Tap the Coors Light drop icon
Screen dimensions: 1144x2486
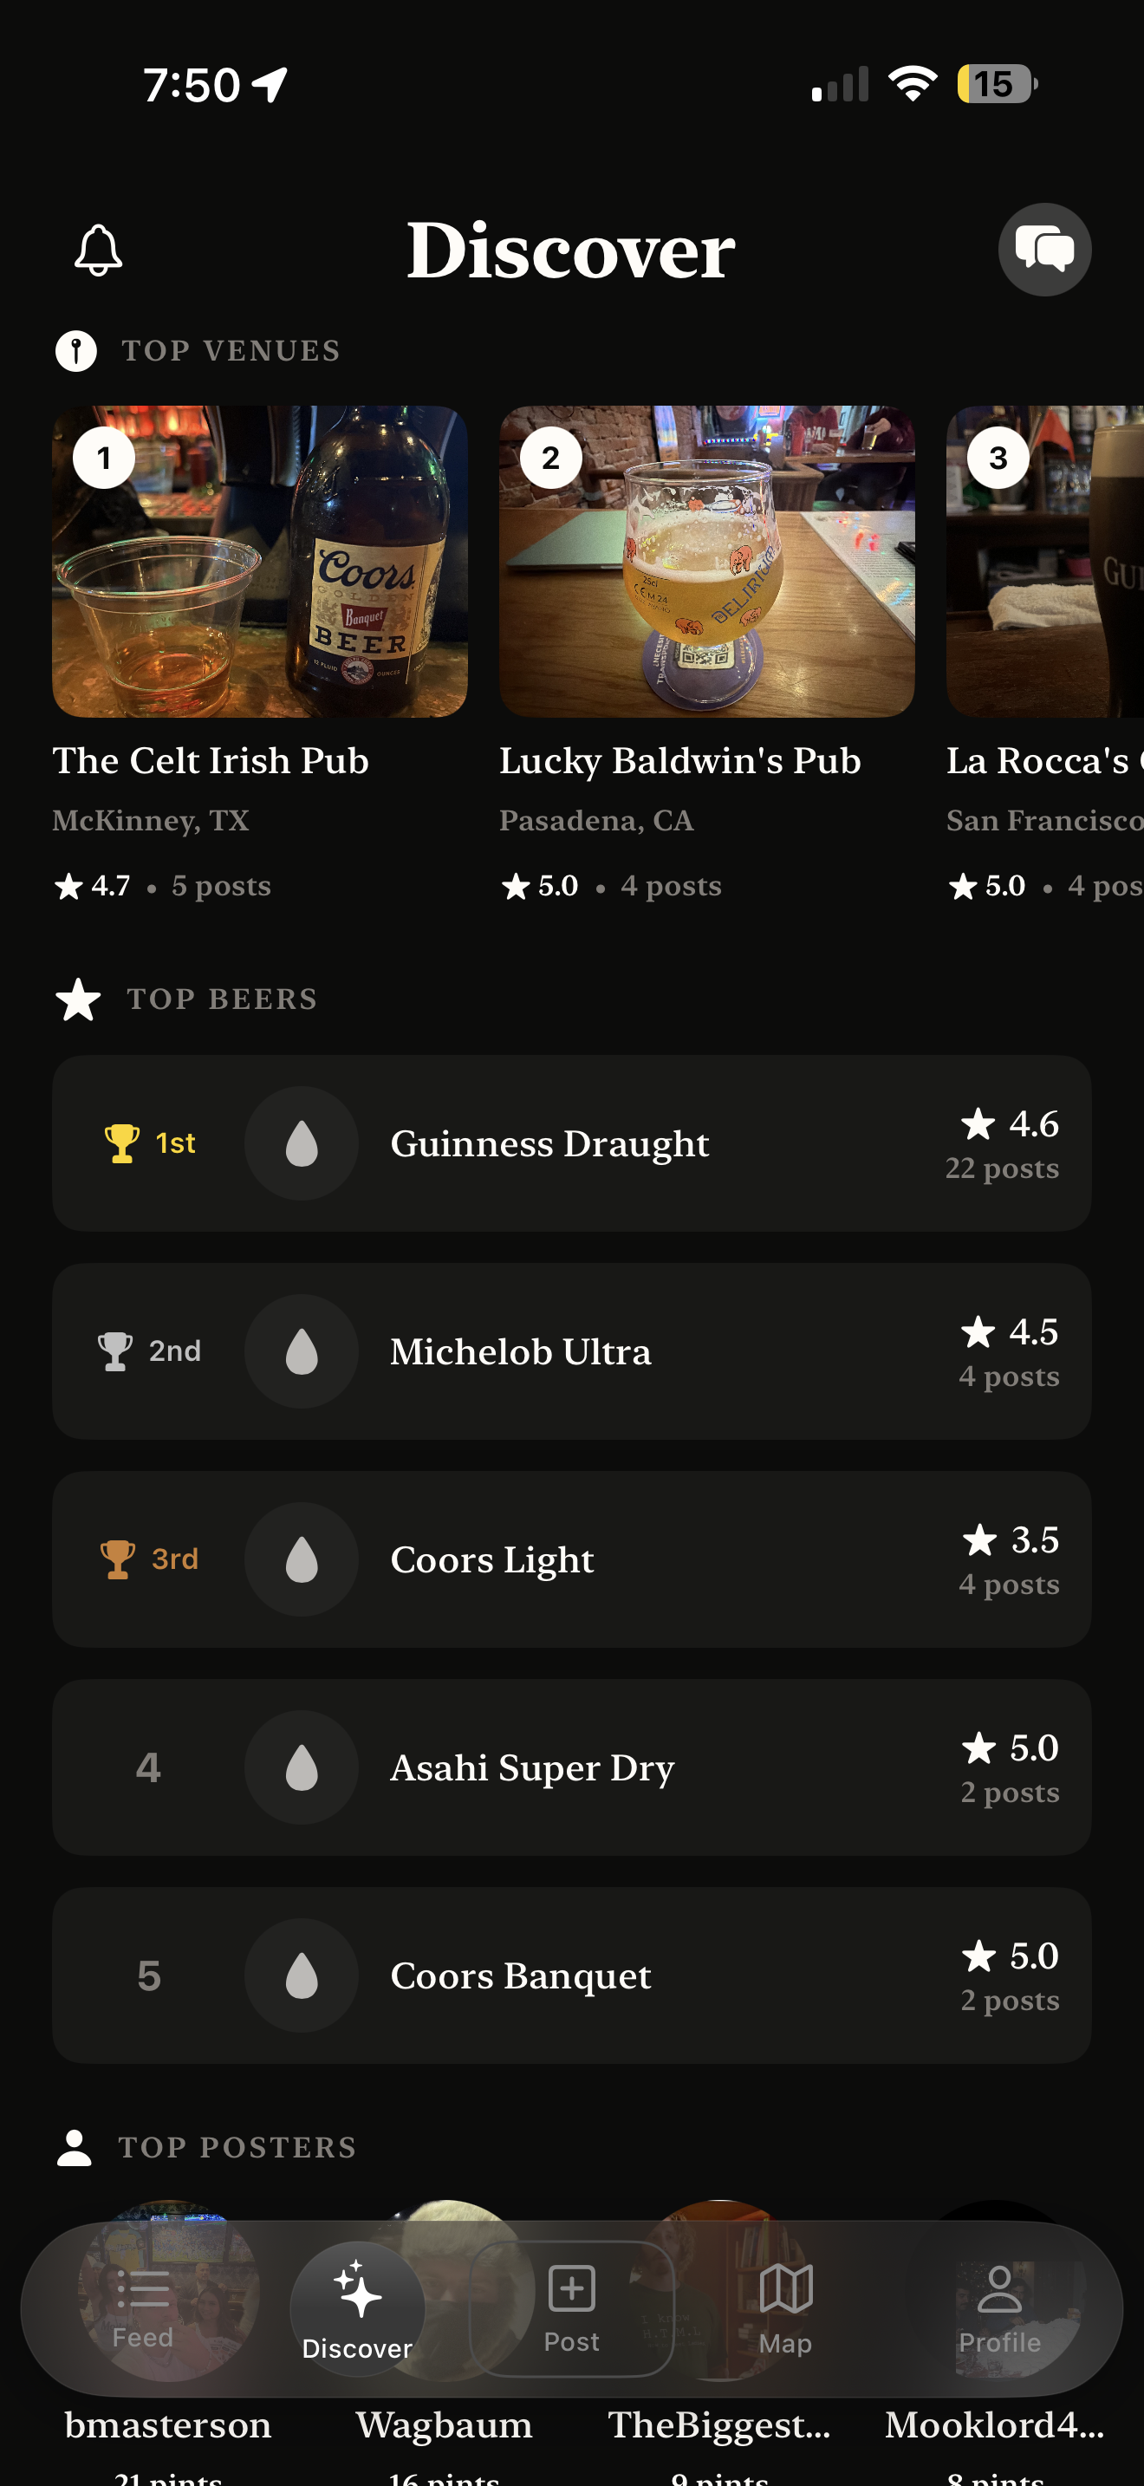click(302, 1559)
